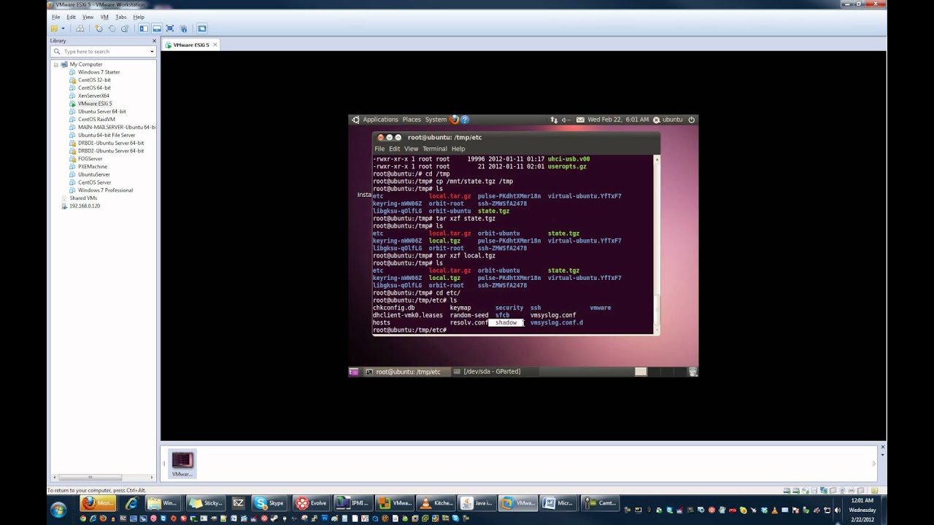Click the Windows Start orb
The width and height of the screenshot is (934, 525).
tap(58, 509)
